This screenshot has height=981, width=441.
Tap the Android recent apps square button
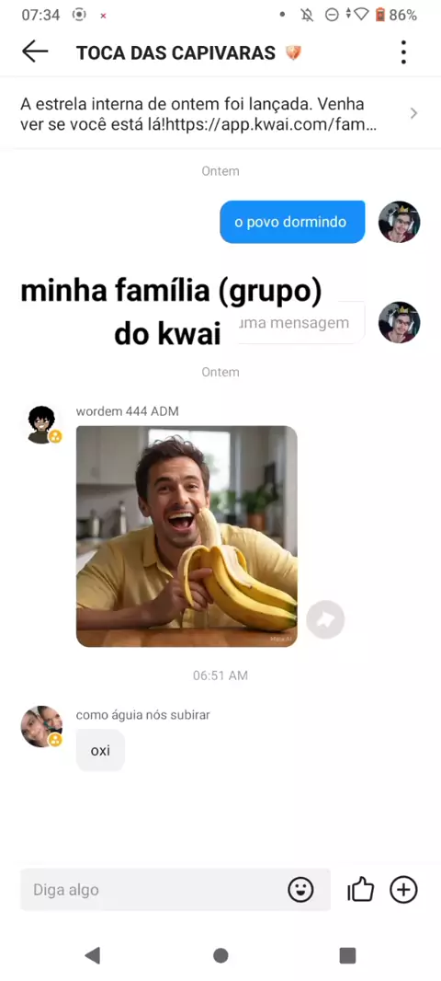[347, 955]
